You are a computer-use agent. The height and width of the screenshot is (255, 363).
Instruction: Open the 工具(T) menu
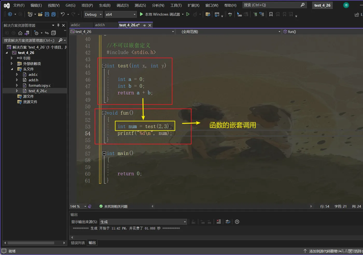[176, 5]
